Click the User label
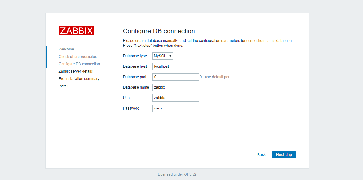The image size is (363, 180). pyautogui.click(x=127, y=98)
